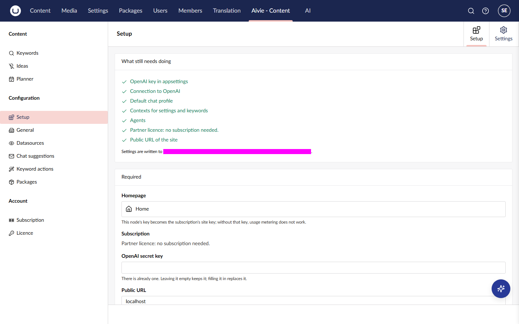Click the Licence key icon in sidebar
Screen dimensions: 519x324
pos(12,233)
